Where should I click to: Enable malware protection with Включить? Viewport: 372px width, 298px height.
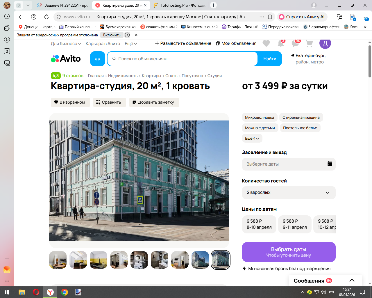[112, 35]
